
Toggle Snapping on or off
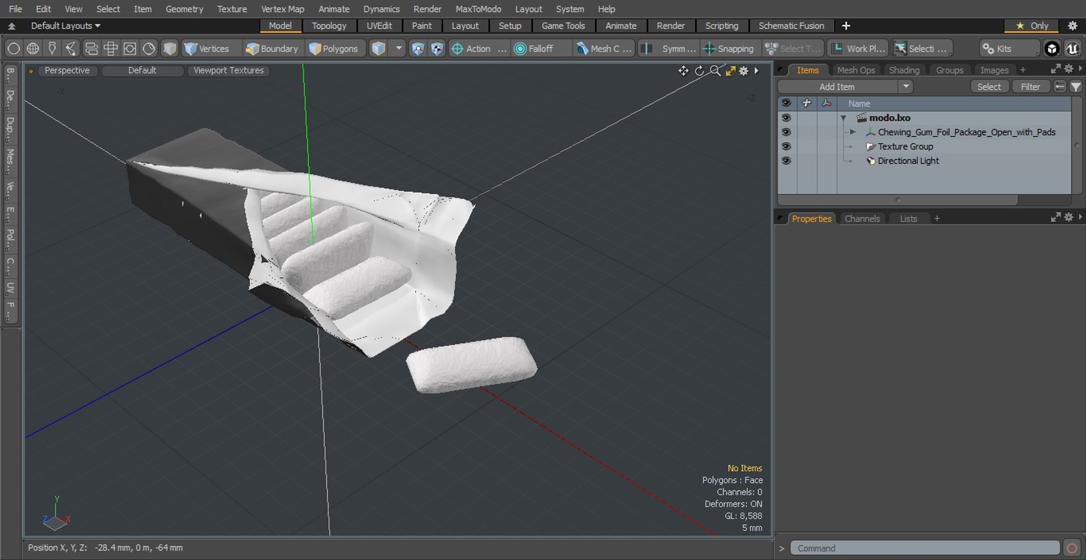pyautogui.click(x=729, y=49)
